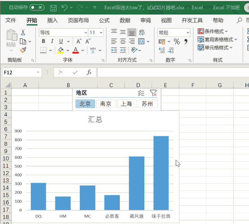The height and width of the screenshot is (224, 249).
Task: Open the font color dropdown arrow
Action: (83, 50)
